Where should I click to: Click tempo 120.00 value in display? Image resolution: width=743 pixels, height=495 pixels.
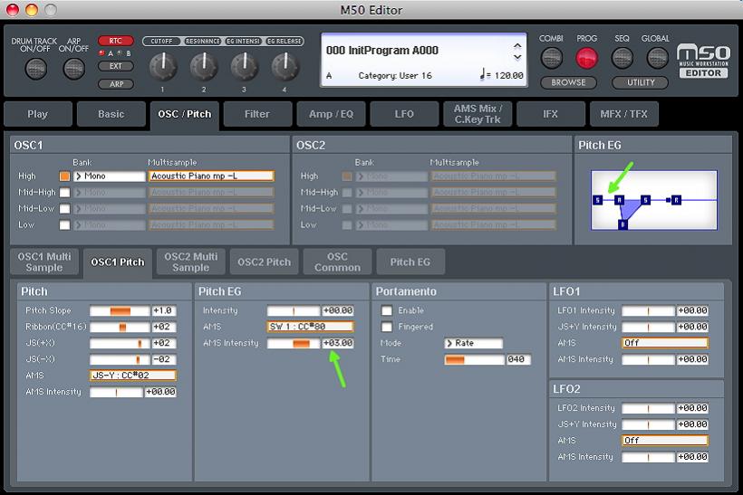509,75
